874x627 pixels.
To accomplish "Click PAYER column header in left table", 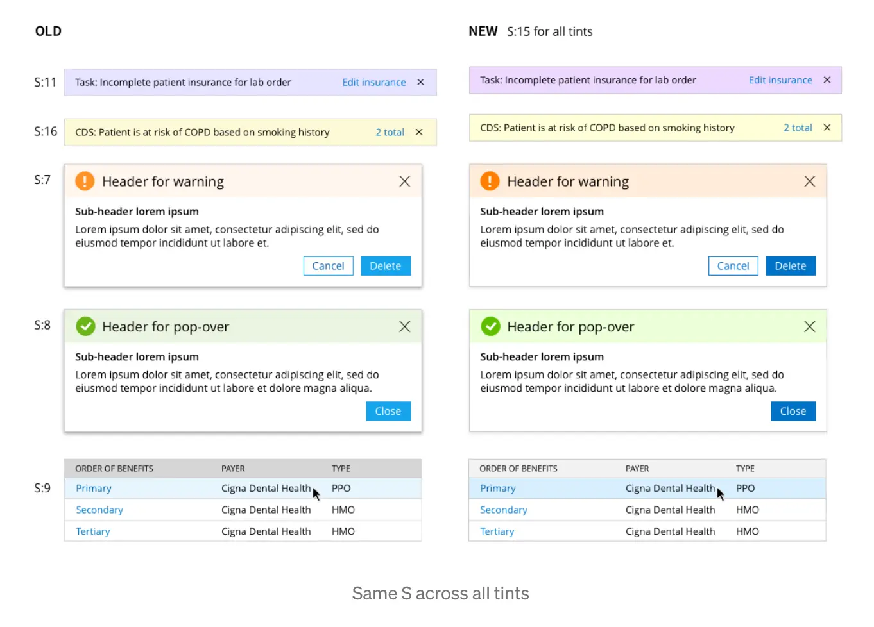I will pyautogui.click(x=233, y=469).
